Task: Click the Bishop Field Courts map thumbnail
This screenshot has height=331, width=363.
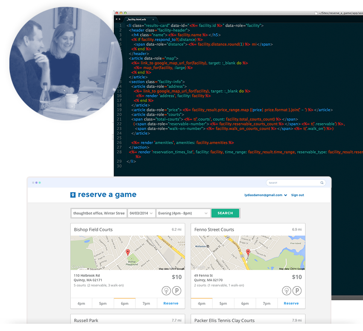Action: tap(128, 253)
